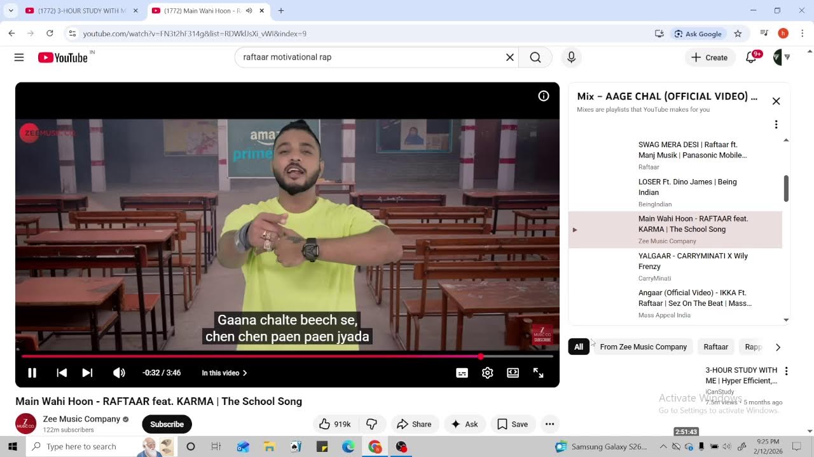Subscribe to Zee Music Company
814x457 pixels.
[167, 424]
